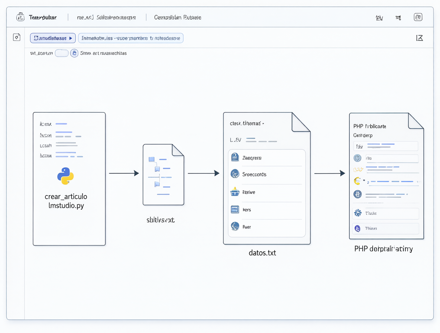
Task: Click the Tezevouher title
Action: (x=43, y=17)
